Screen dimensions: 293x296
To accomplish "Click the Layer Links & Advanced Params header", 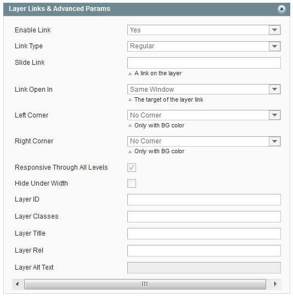I will point(146,9).
